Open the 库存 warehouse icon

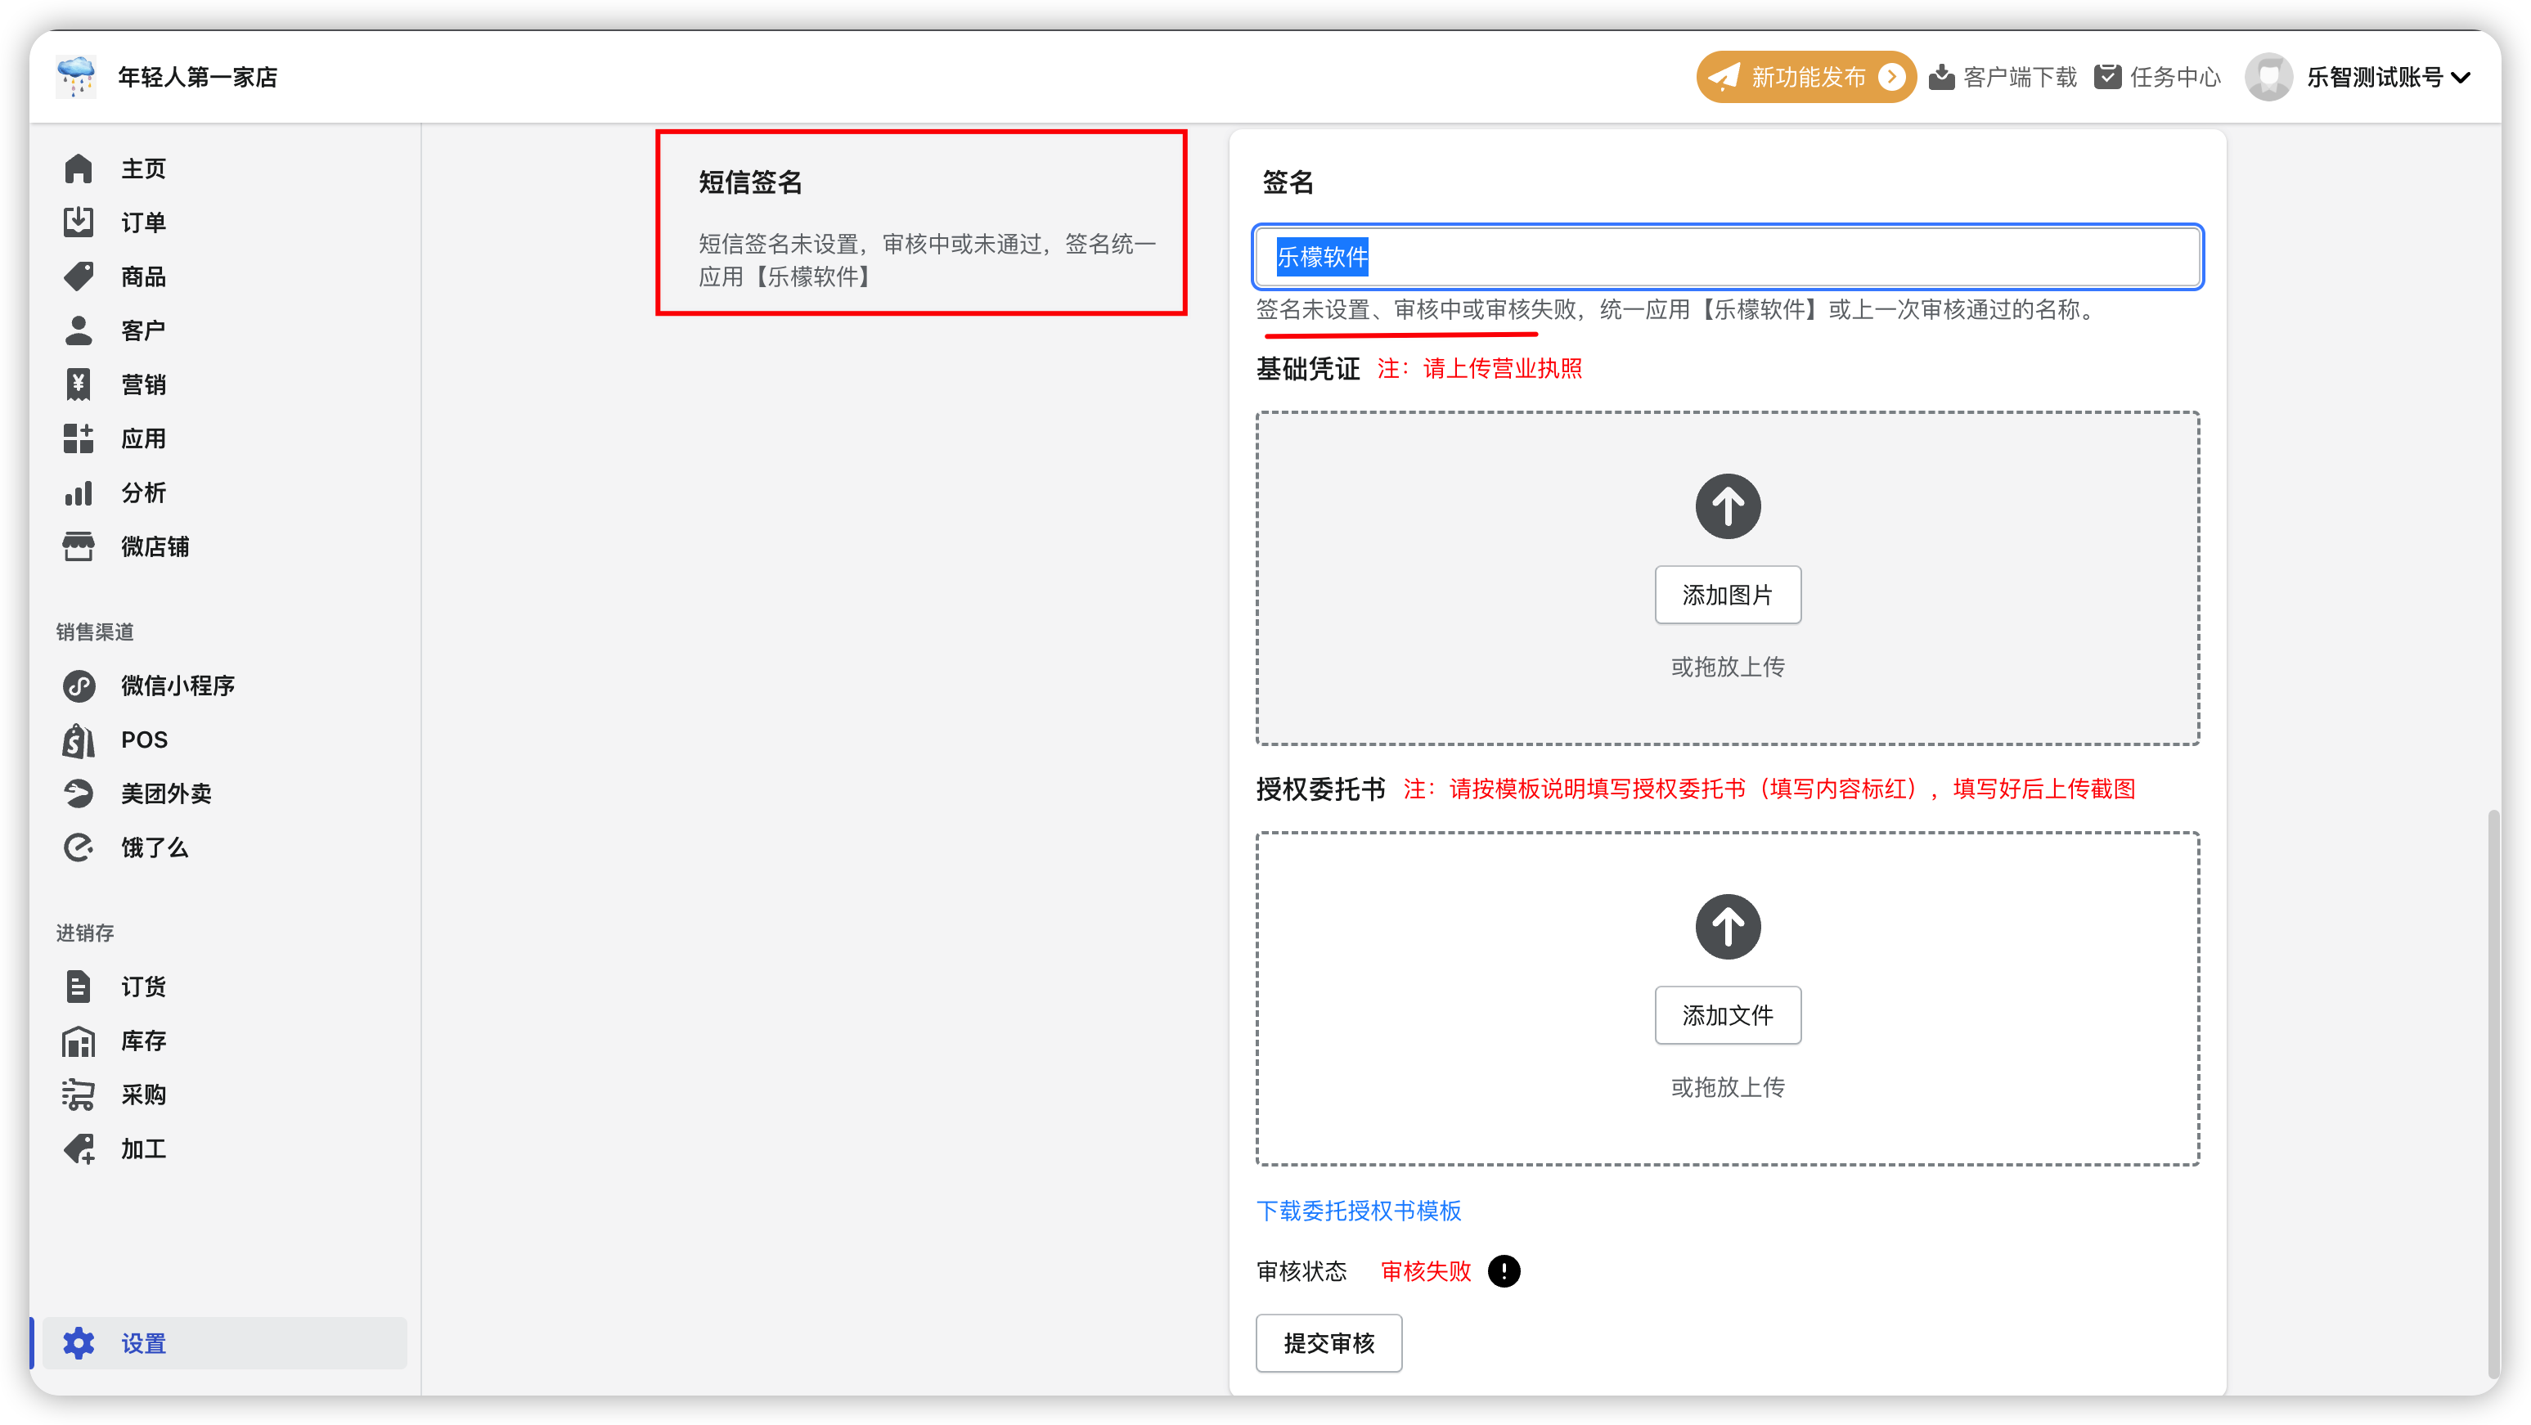pos(79,1041)
